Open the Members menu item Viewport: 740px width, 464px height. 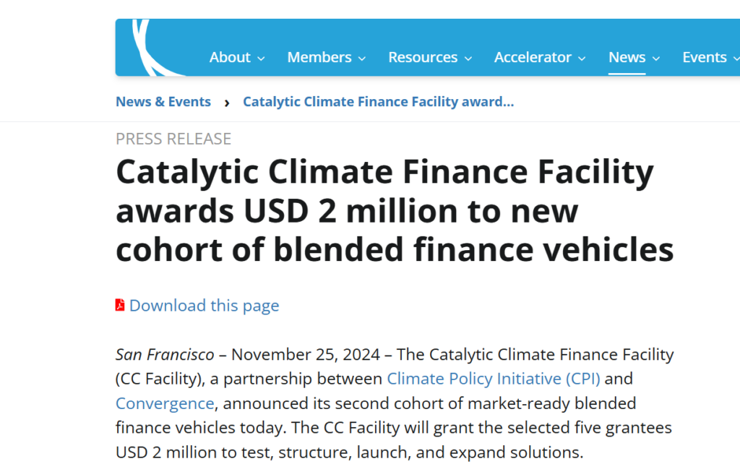(319, 57)
